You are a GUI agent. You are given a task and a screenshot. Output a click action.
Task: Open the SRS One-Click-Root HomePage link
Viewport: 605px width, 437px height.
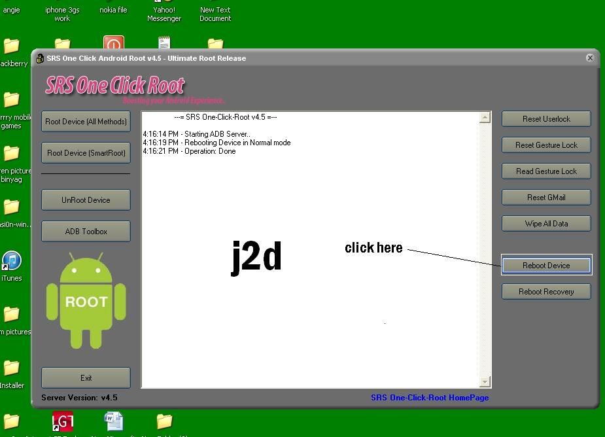pyautogui.click(x=429, y=398)
